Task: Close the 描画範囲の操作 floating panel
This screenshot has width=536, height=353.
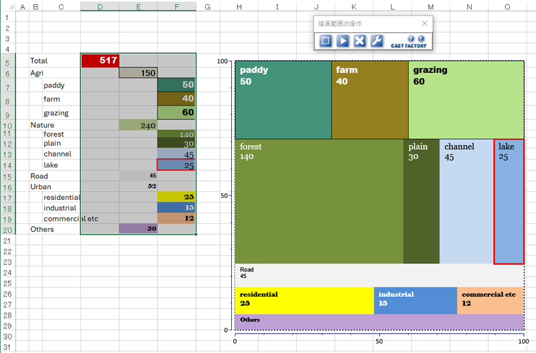Action: 424,23
